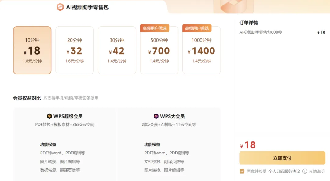Click 文档校对、翻译页数等 benefit line
330x181 pixels.
click(164, 161)
